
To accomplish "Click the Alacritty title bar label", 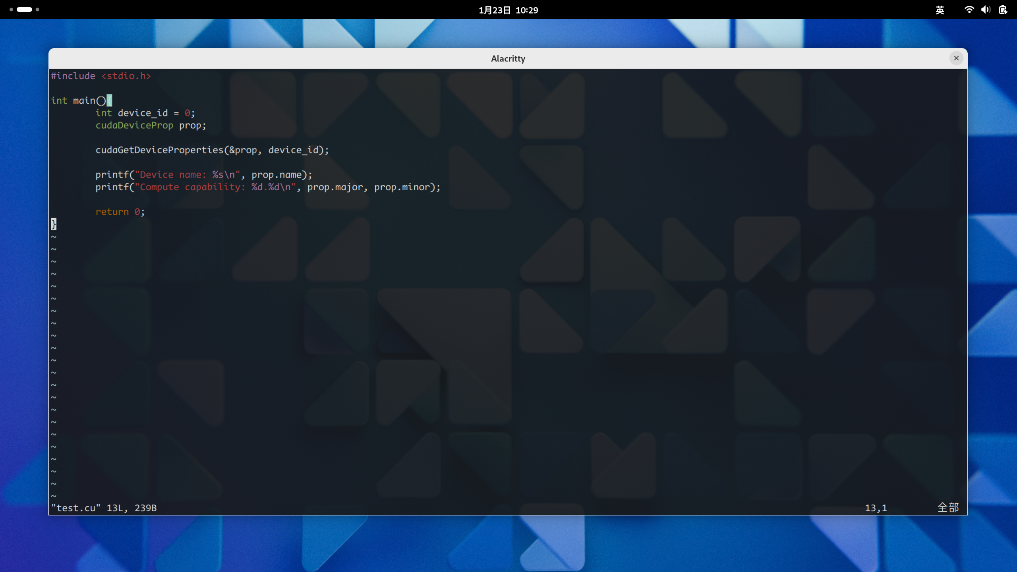I will (x=507, y=58).
